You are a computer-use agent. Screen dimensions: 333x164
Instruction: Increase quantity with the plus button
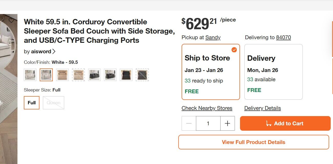(x=227, y=124)
